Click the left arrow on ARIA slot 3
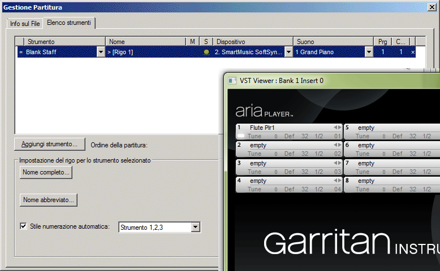 [335, 163]
